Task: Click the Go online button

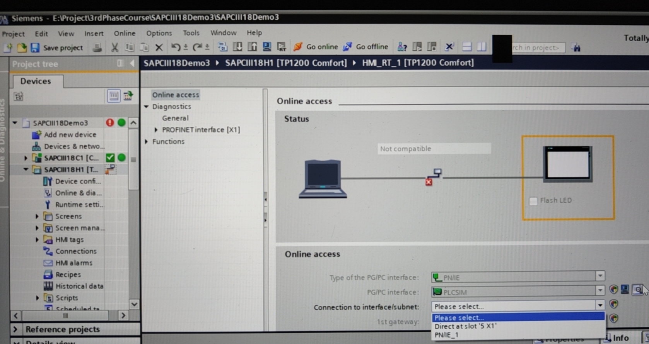Action: (315, 47)
